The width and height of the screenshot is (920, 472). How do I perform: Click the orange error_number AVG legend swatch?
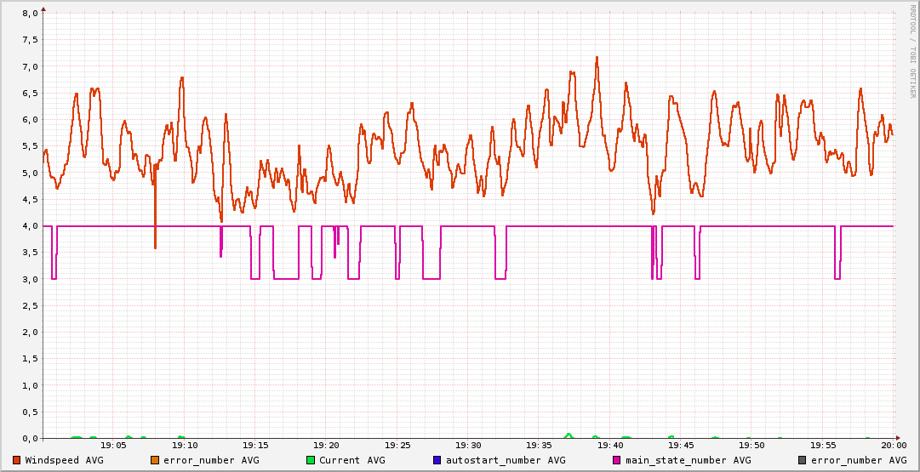(x=155, y=460)
